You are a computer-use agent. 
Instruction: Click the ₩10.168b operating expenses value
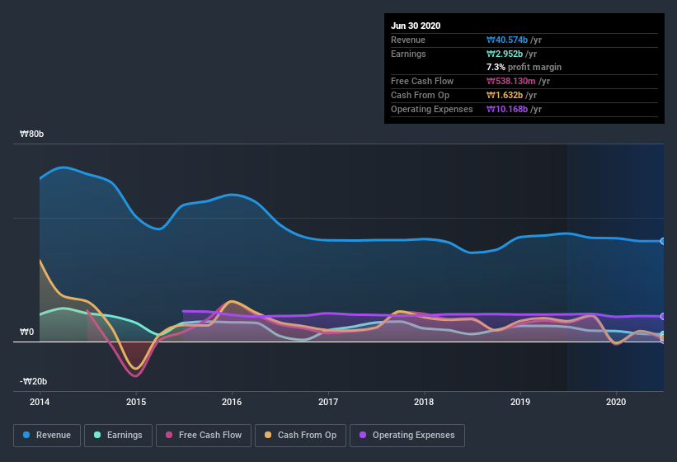coord(507,109)
